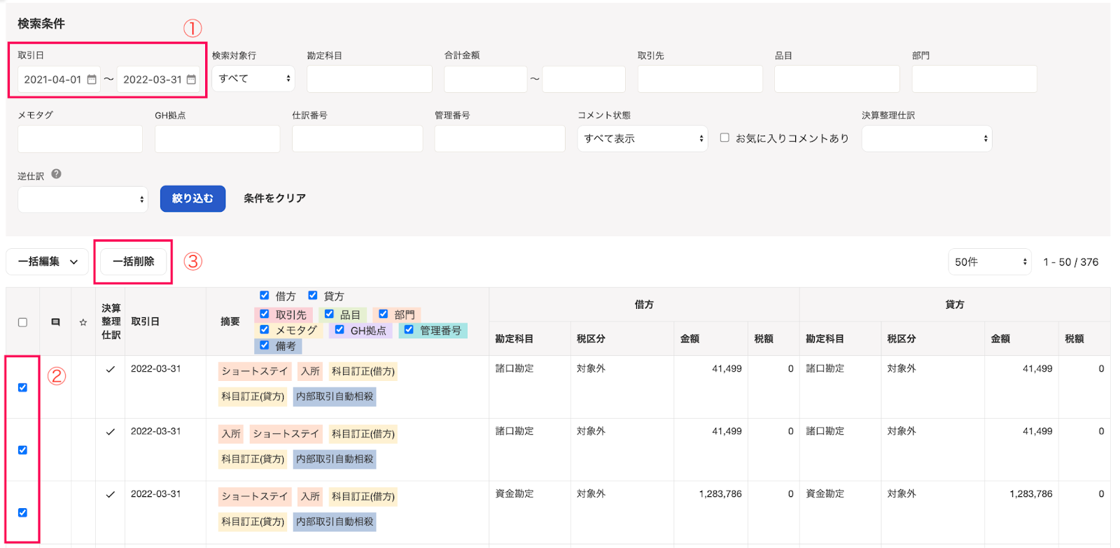The image size is (1120, 548).
Task: Toggle the メモタグ checkbox
Action: click(x=264, y=329)
